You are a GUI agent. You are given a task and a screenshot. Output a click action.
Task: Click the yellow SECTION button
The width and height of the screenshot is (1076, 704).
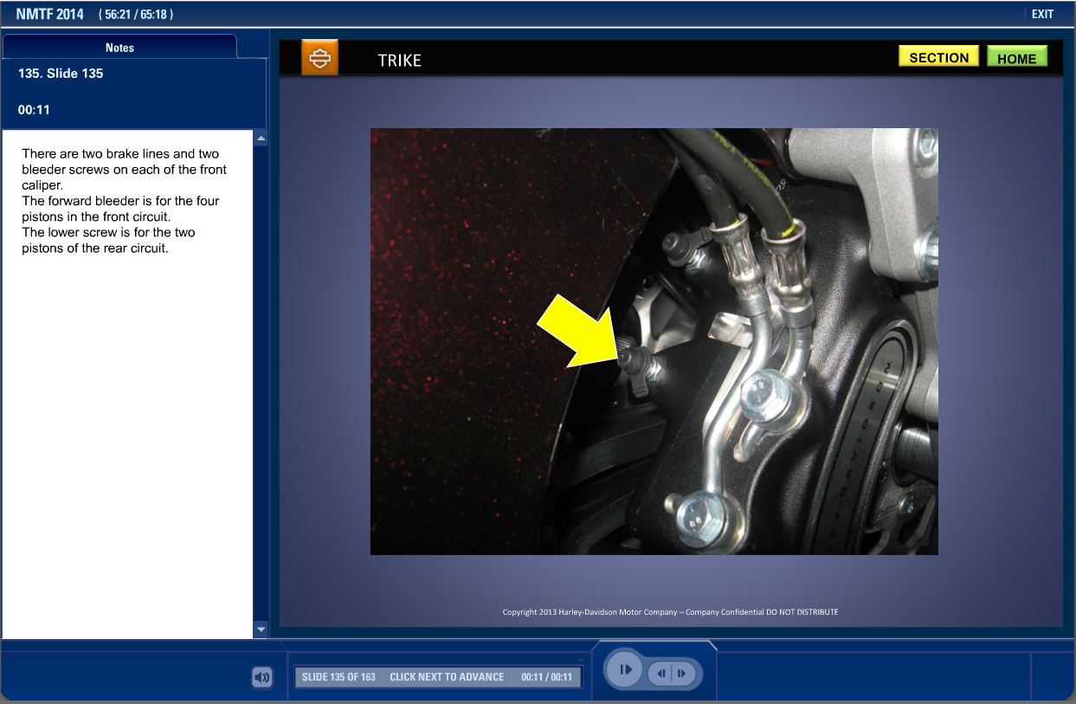click(938, 57)
